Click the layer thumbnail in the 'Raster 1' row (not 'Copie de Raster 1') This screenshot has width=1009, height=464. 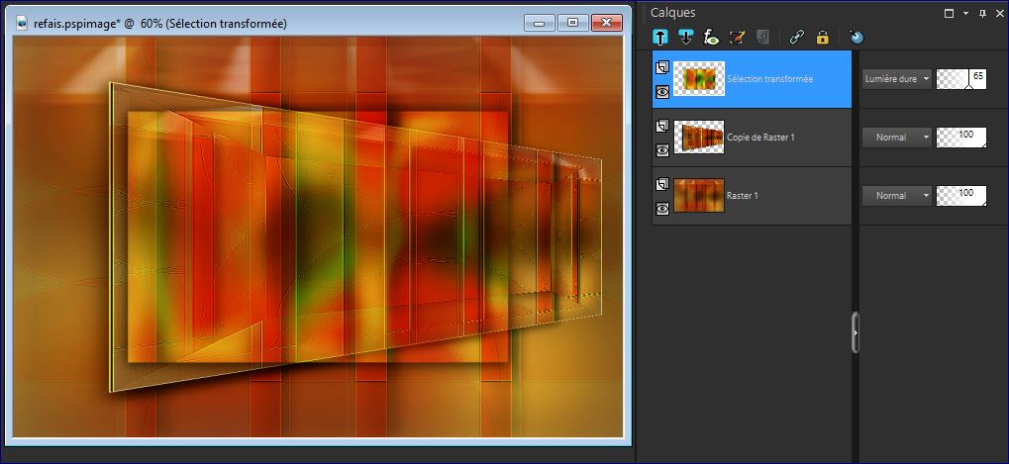[x=699, y=195]
